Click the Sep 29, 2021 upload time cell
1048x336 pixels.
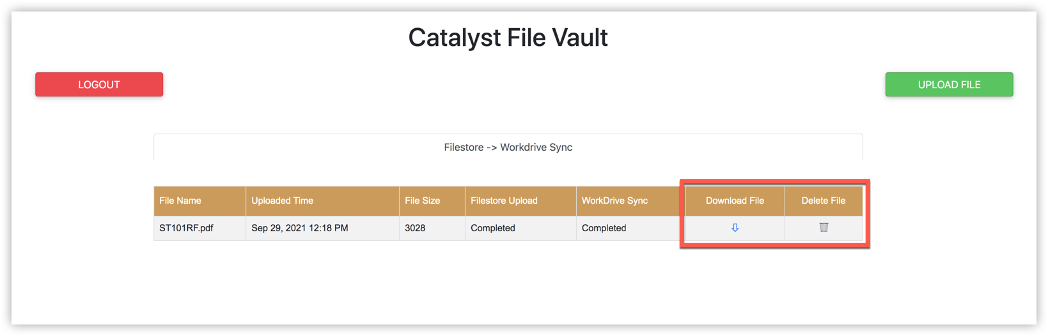[299, 228]
